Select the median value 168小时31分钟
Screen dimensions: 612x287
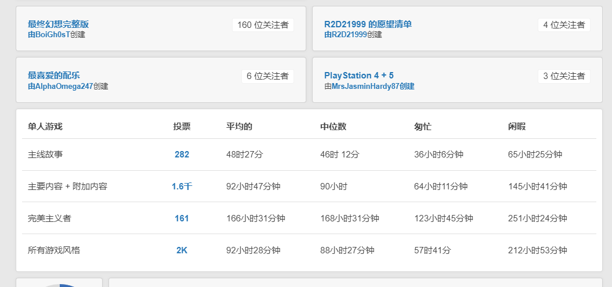(x=350, y=218)
